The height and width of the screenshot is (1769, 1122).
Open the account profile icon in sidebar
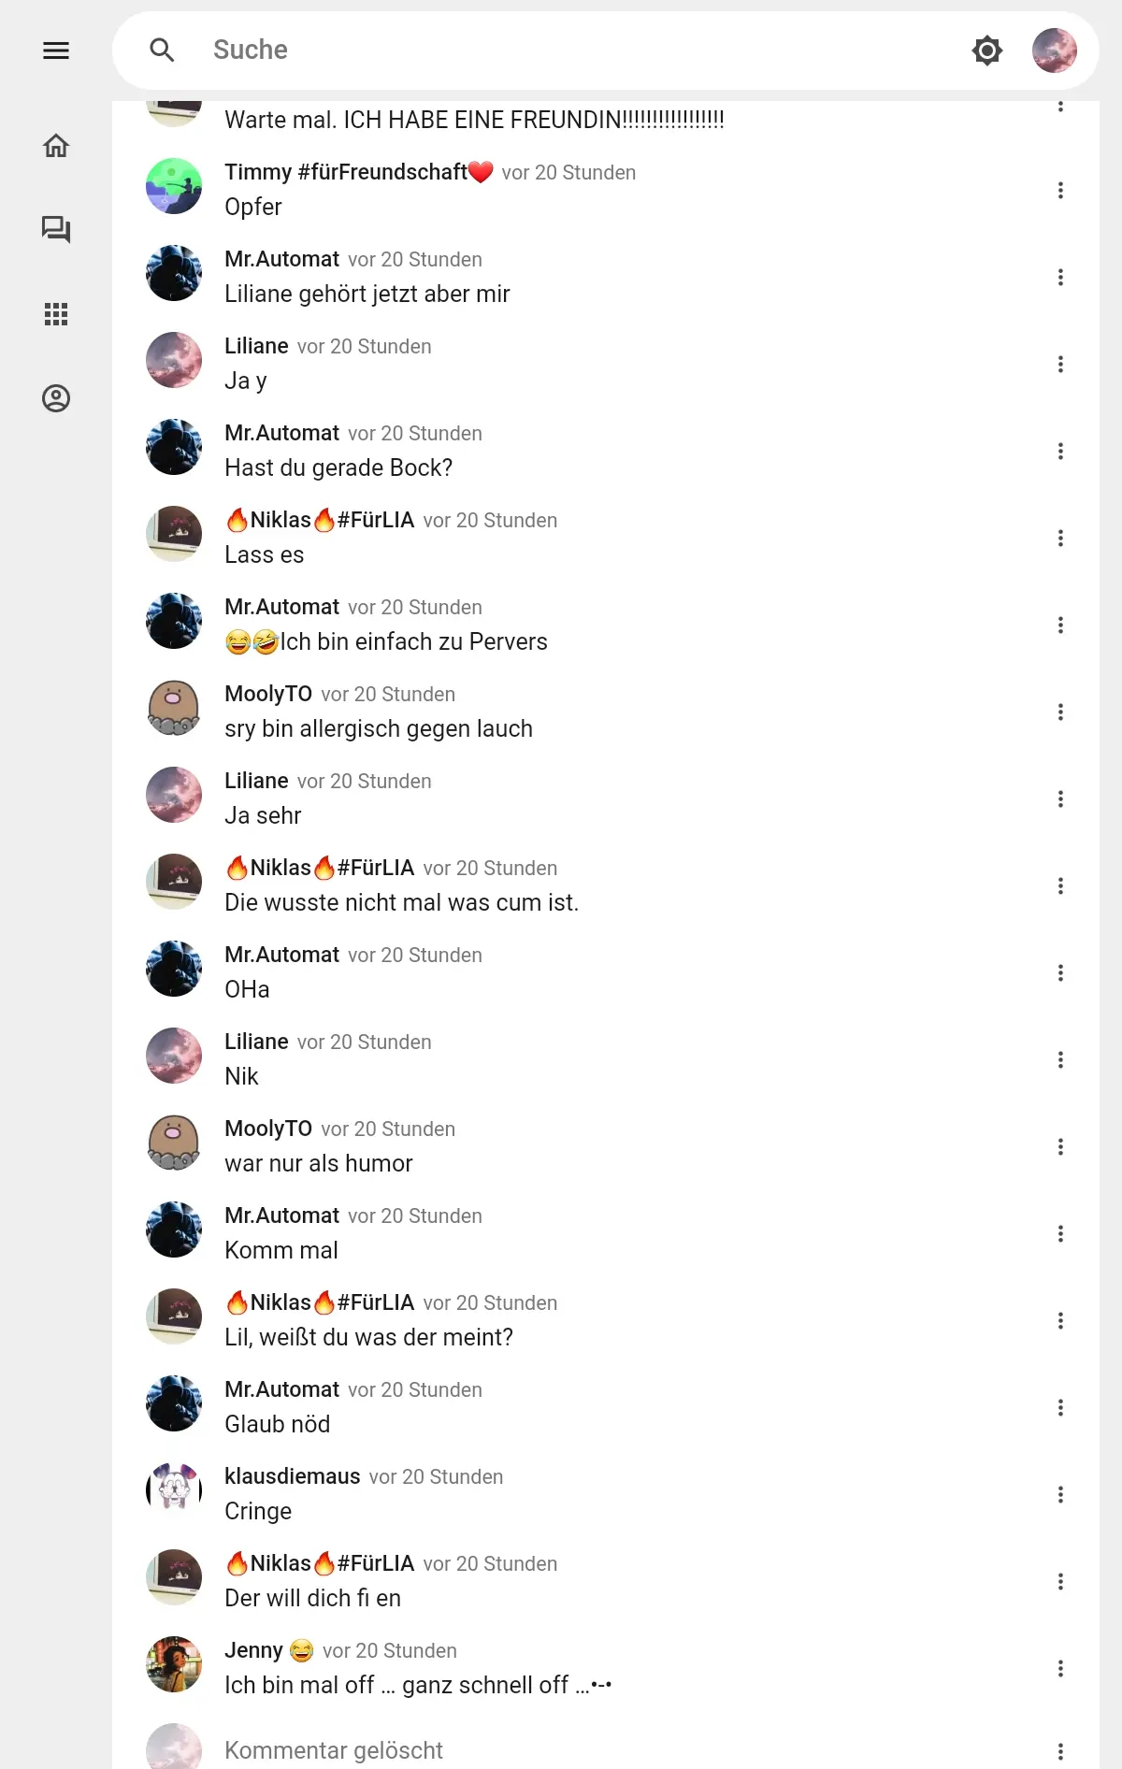point(56,398)
